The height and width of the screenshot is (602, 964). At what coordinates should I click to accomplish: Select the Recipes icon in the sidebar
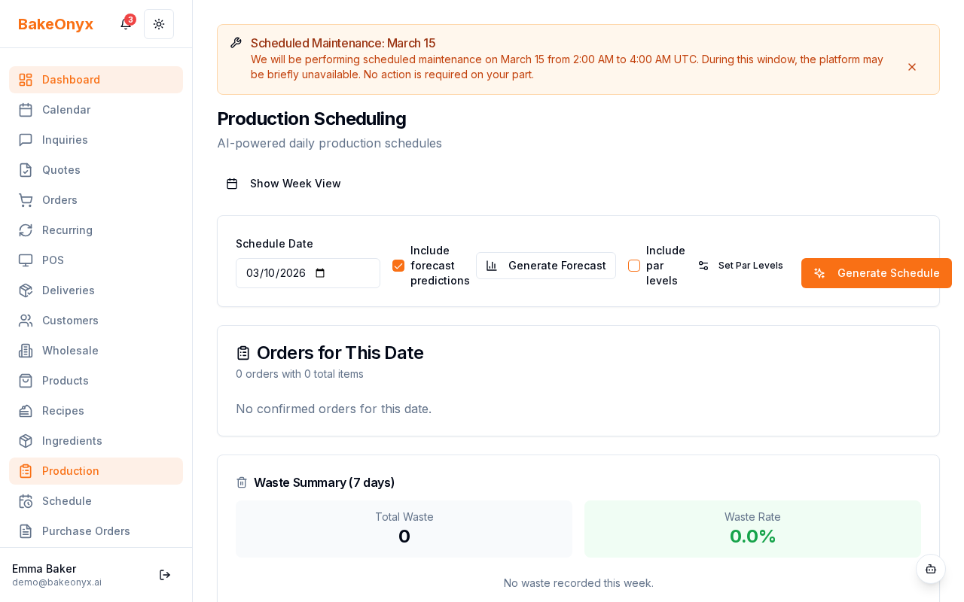click(25, 411)
